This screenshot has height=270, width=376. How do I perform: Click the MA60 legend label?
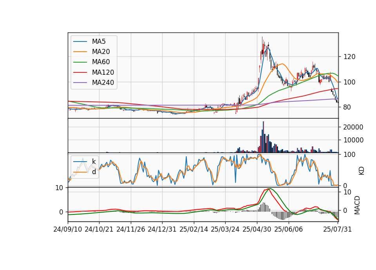101,62
